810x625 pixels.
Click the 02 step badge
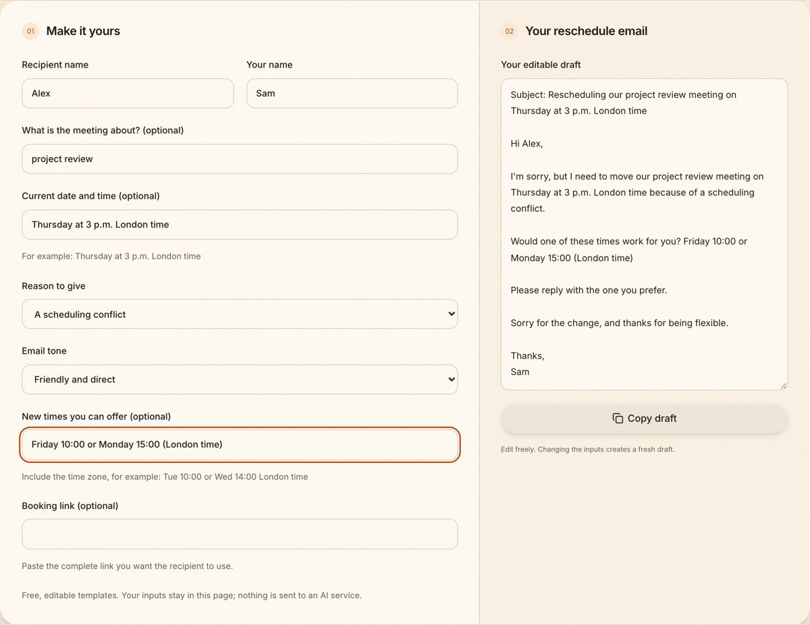click(x=510, y=31)
